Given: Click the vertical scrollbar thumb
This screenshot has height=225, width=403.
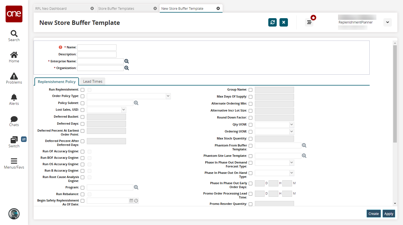Looking at the screenshot, I should coord(395,94).
